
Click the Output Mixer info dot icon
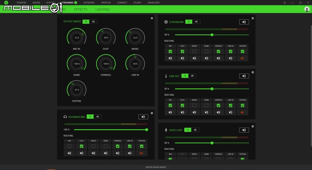click(152, 18)
